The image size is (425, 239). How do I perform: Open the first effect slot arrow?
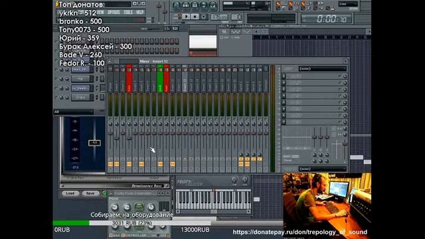pos(284,76)
